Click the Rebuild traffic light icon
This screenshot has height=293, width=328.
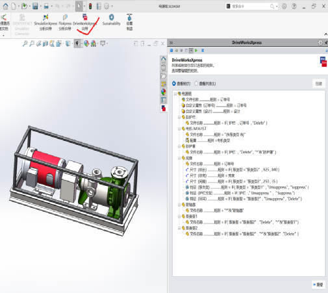point(90,6)
